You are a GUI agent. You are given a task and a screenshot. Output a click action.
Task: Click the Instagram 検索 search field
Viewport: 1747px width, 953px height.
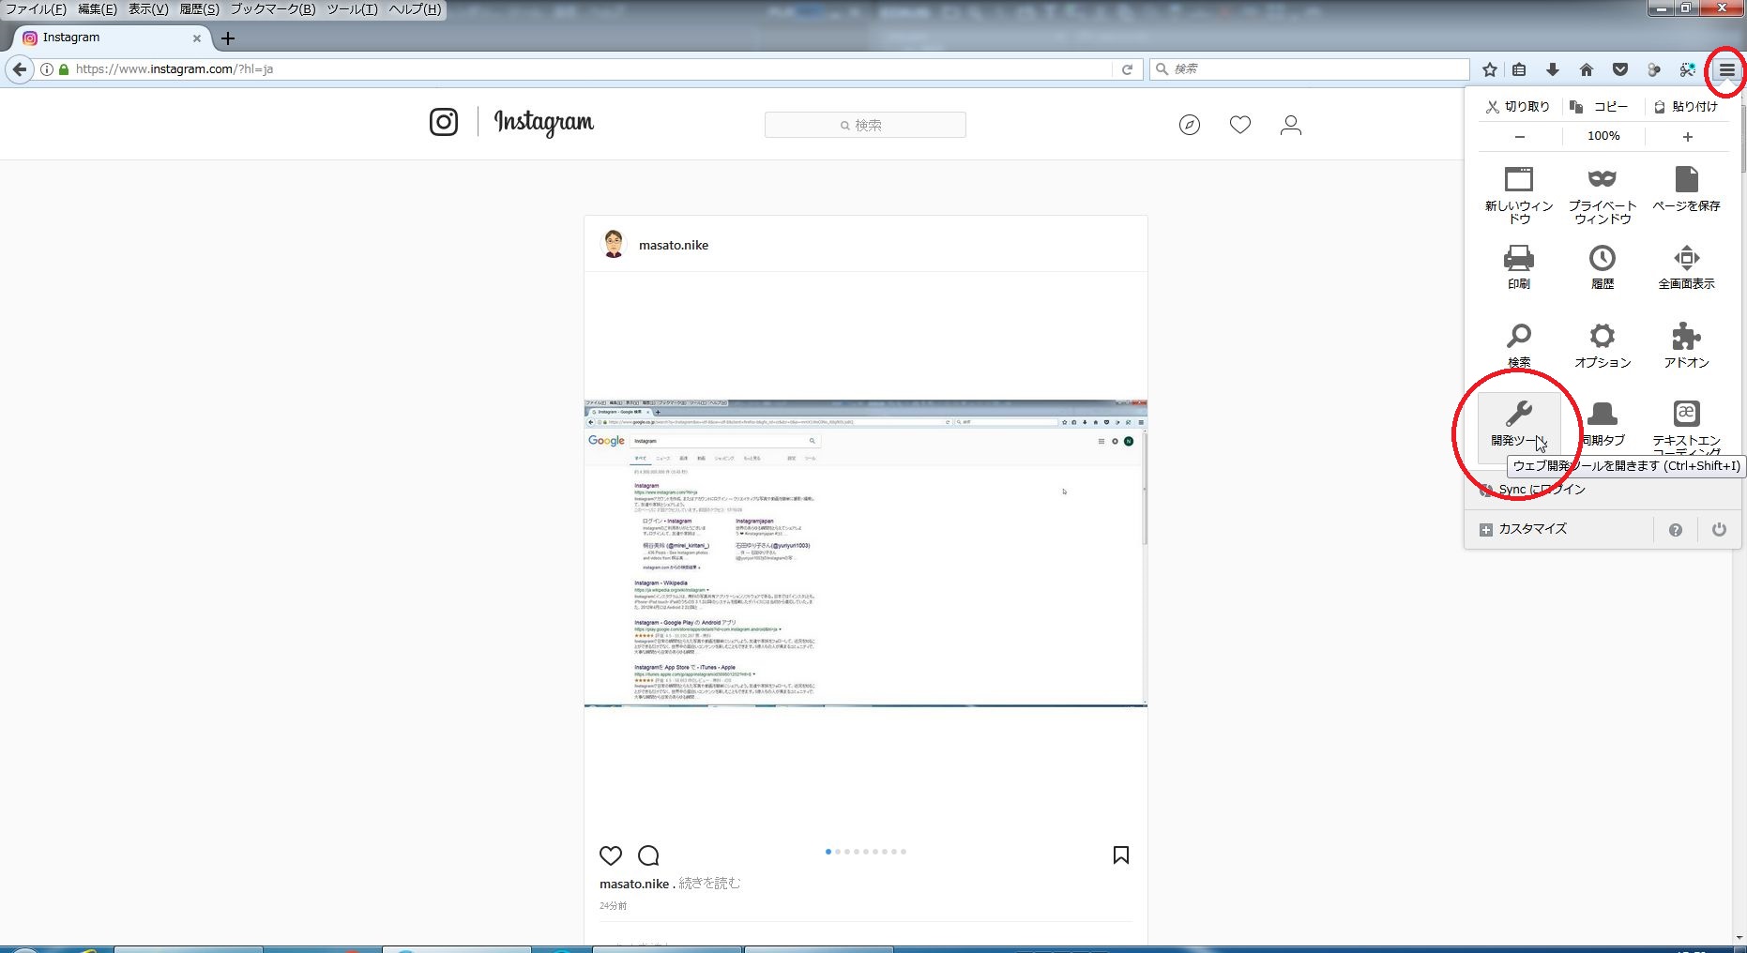[x=865, y=125]
